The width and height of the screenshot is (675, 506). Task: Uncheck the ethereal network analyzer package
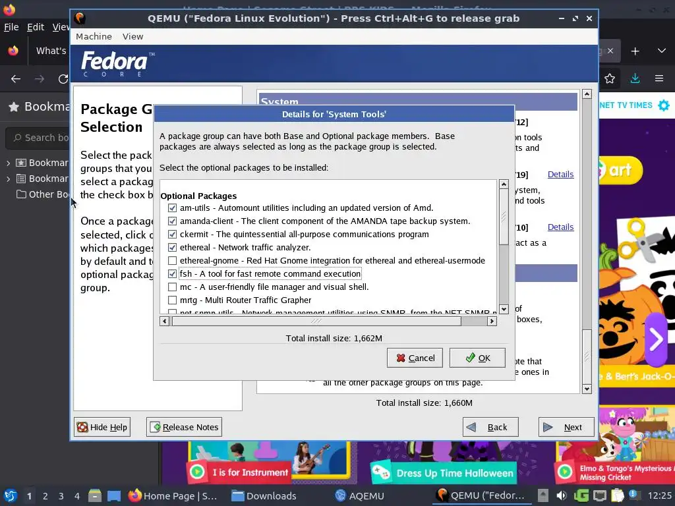(172, 248)
